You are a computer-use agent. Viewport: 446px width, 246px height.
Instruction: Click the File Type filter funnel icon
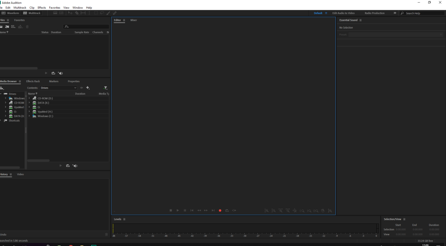pyautogui.click(x=105, y=88)
